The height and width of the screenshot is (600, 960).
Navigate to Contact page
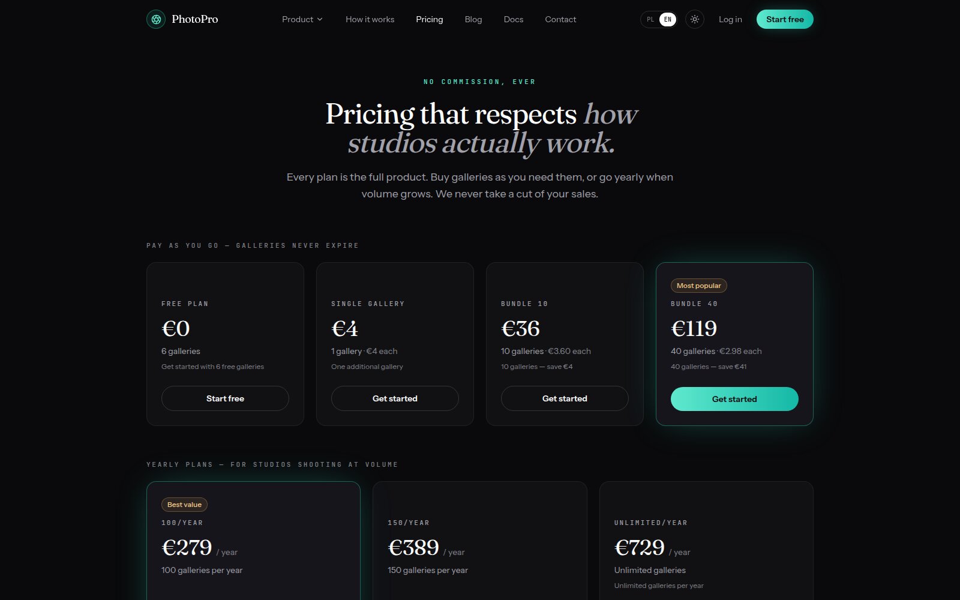click(x=560, y=19)
